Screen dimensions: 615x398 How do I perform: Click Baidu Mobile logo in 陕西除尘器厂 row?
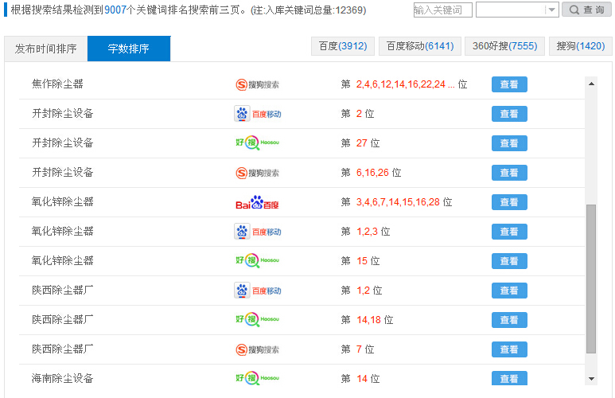pos(258,291)
